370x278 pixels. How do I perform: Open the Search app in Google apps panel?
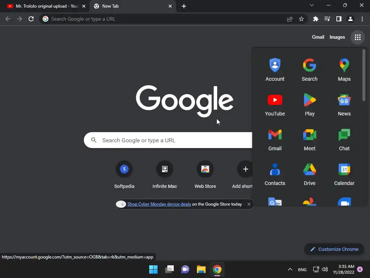tap(309, 70)
